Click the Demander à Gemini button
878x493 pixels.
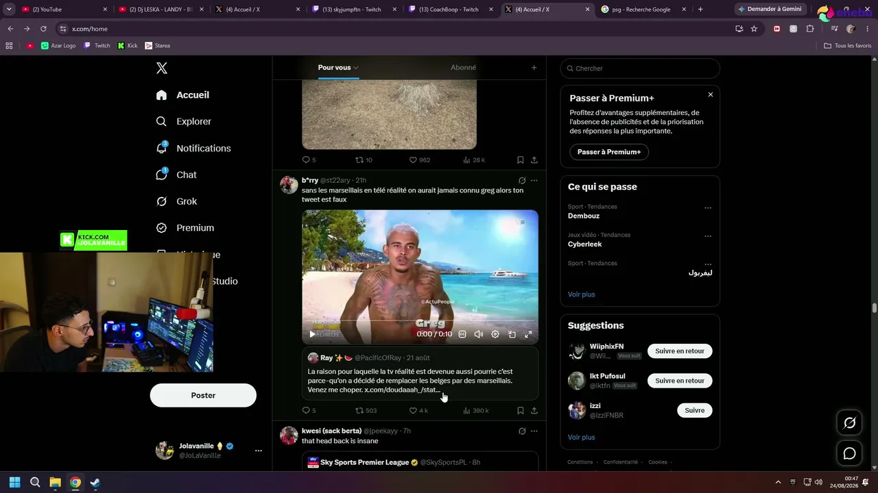tap(769, 9)
